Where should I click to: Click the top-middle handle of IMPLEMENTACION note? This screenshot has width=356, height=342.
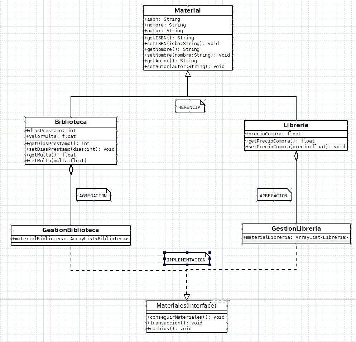pyautogui.click(x=187, y=253)
